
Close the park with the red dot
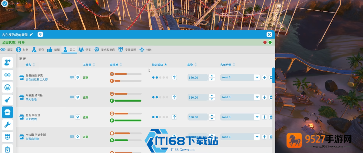point(265,42)
